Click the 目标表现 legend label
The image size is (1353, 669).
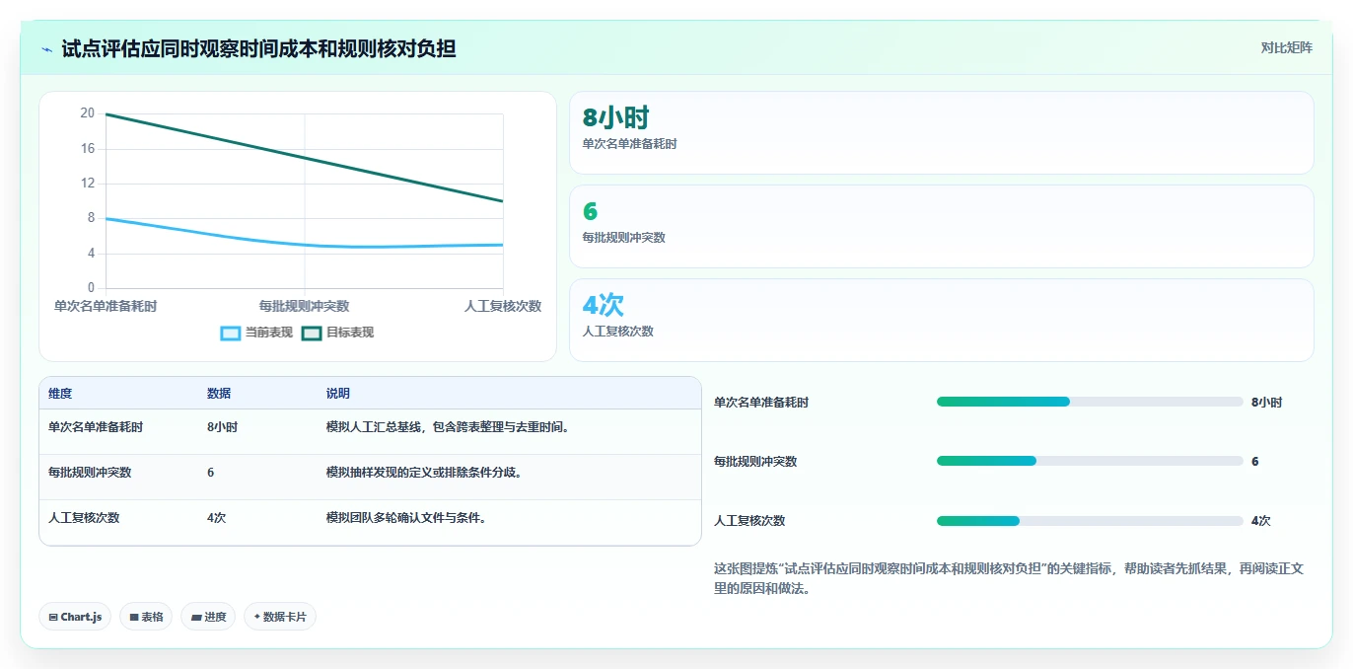point(350,333)
